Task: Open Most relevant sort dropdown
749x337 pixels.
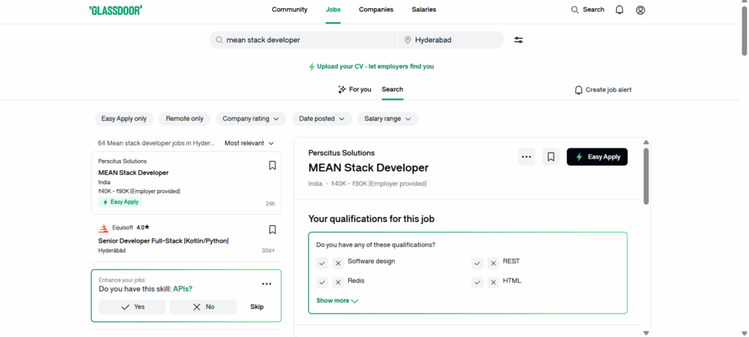Action: pyautogui.click(x=249, y=143)
